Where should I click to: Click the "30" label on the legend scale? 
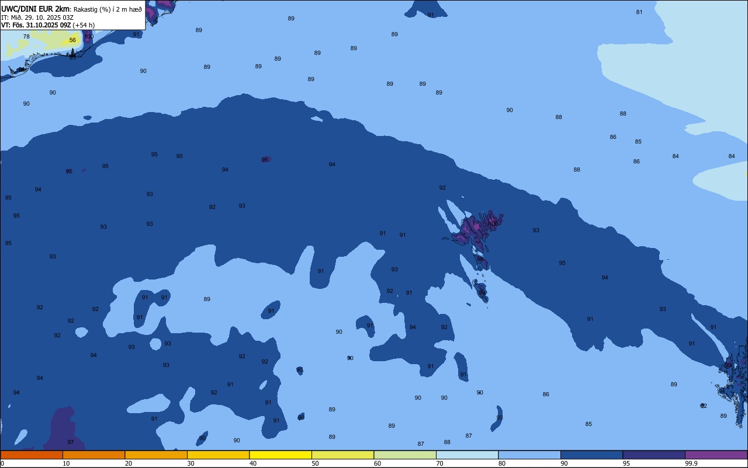tap(191, 463)
